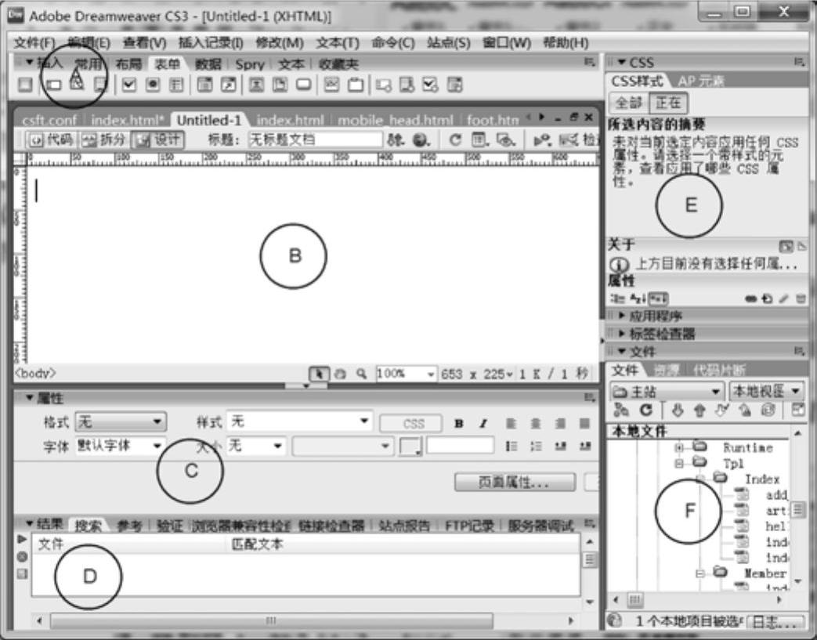Viewport: 817px width, 640px height.
Task: Open the 修改(M) menu
Action: (280, 43)
